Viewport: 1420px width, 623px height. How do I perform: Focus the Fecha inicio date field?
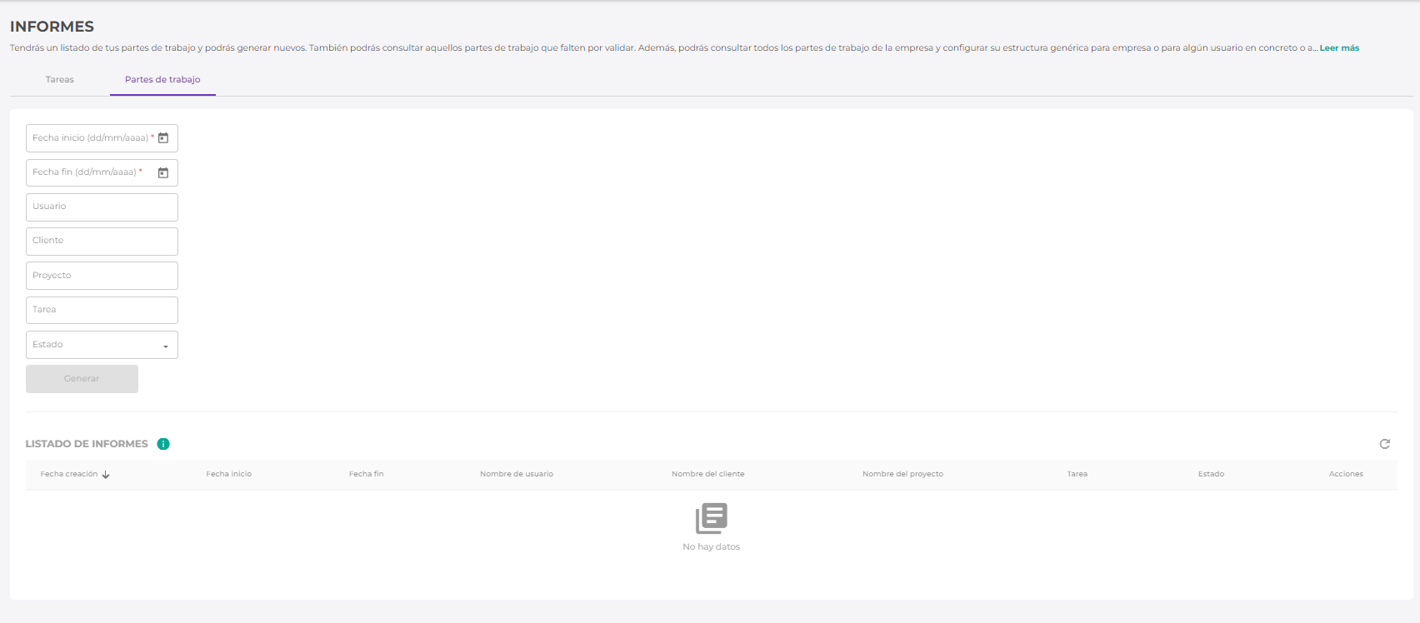pyautogui.click(x=90, y=138)
